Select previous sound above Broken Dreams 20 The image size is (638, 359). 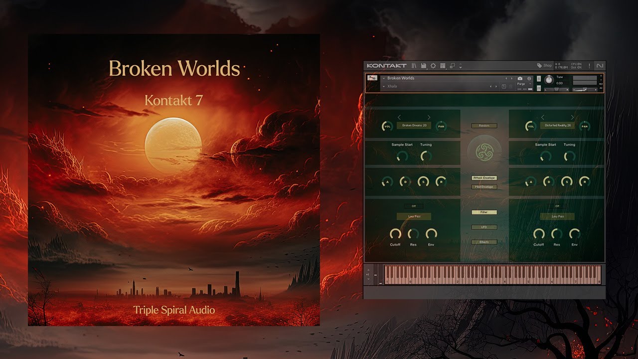(399, 117)
